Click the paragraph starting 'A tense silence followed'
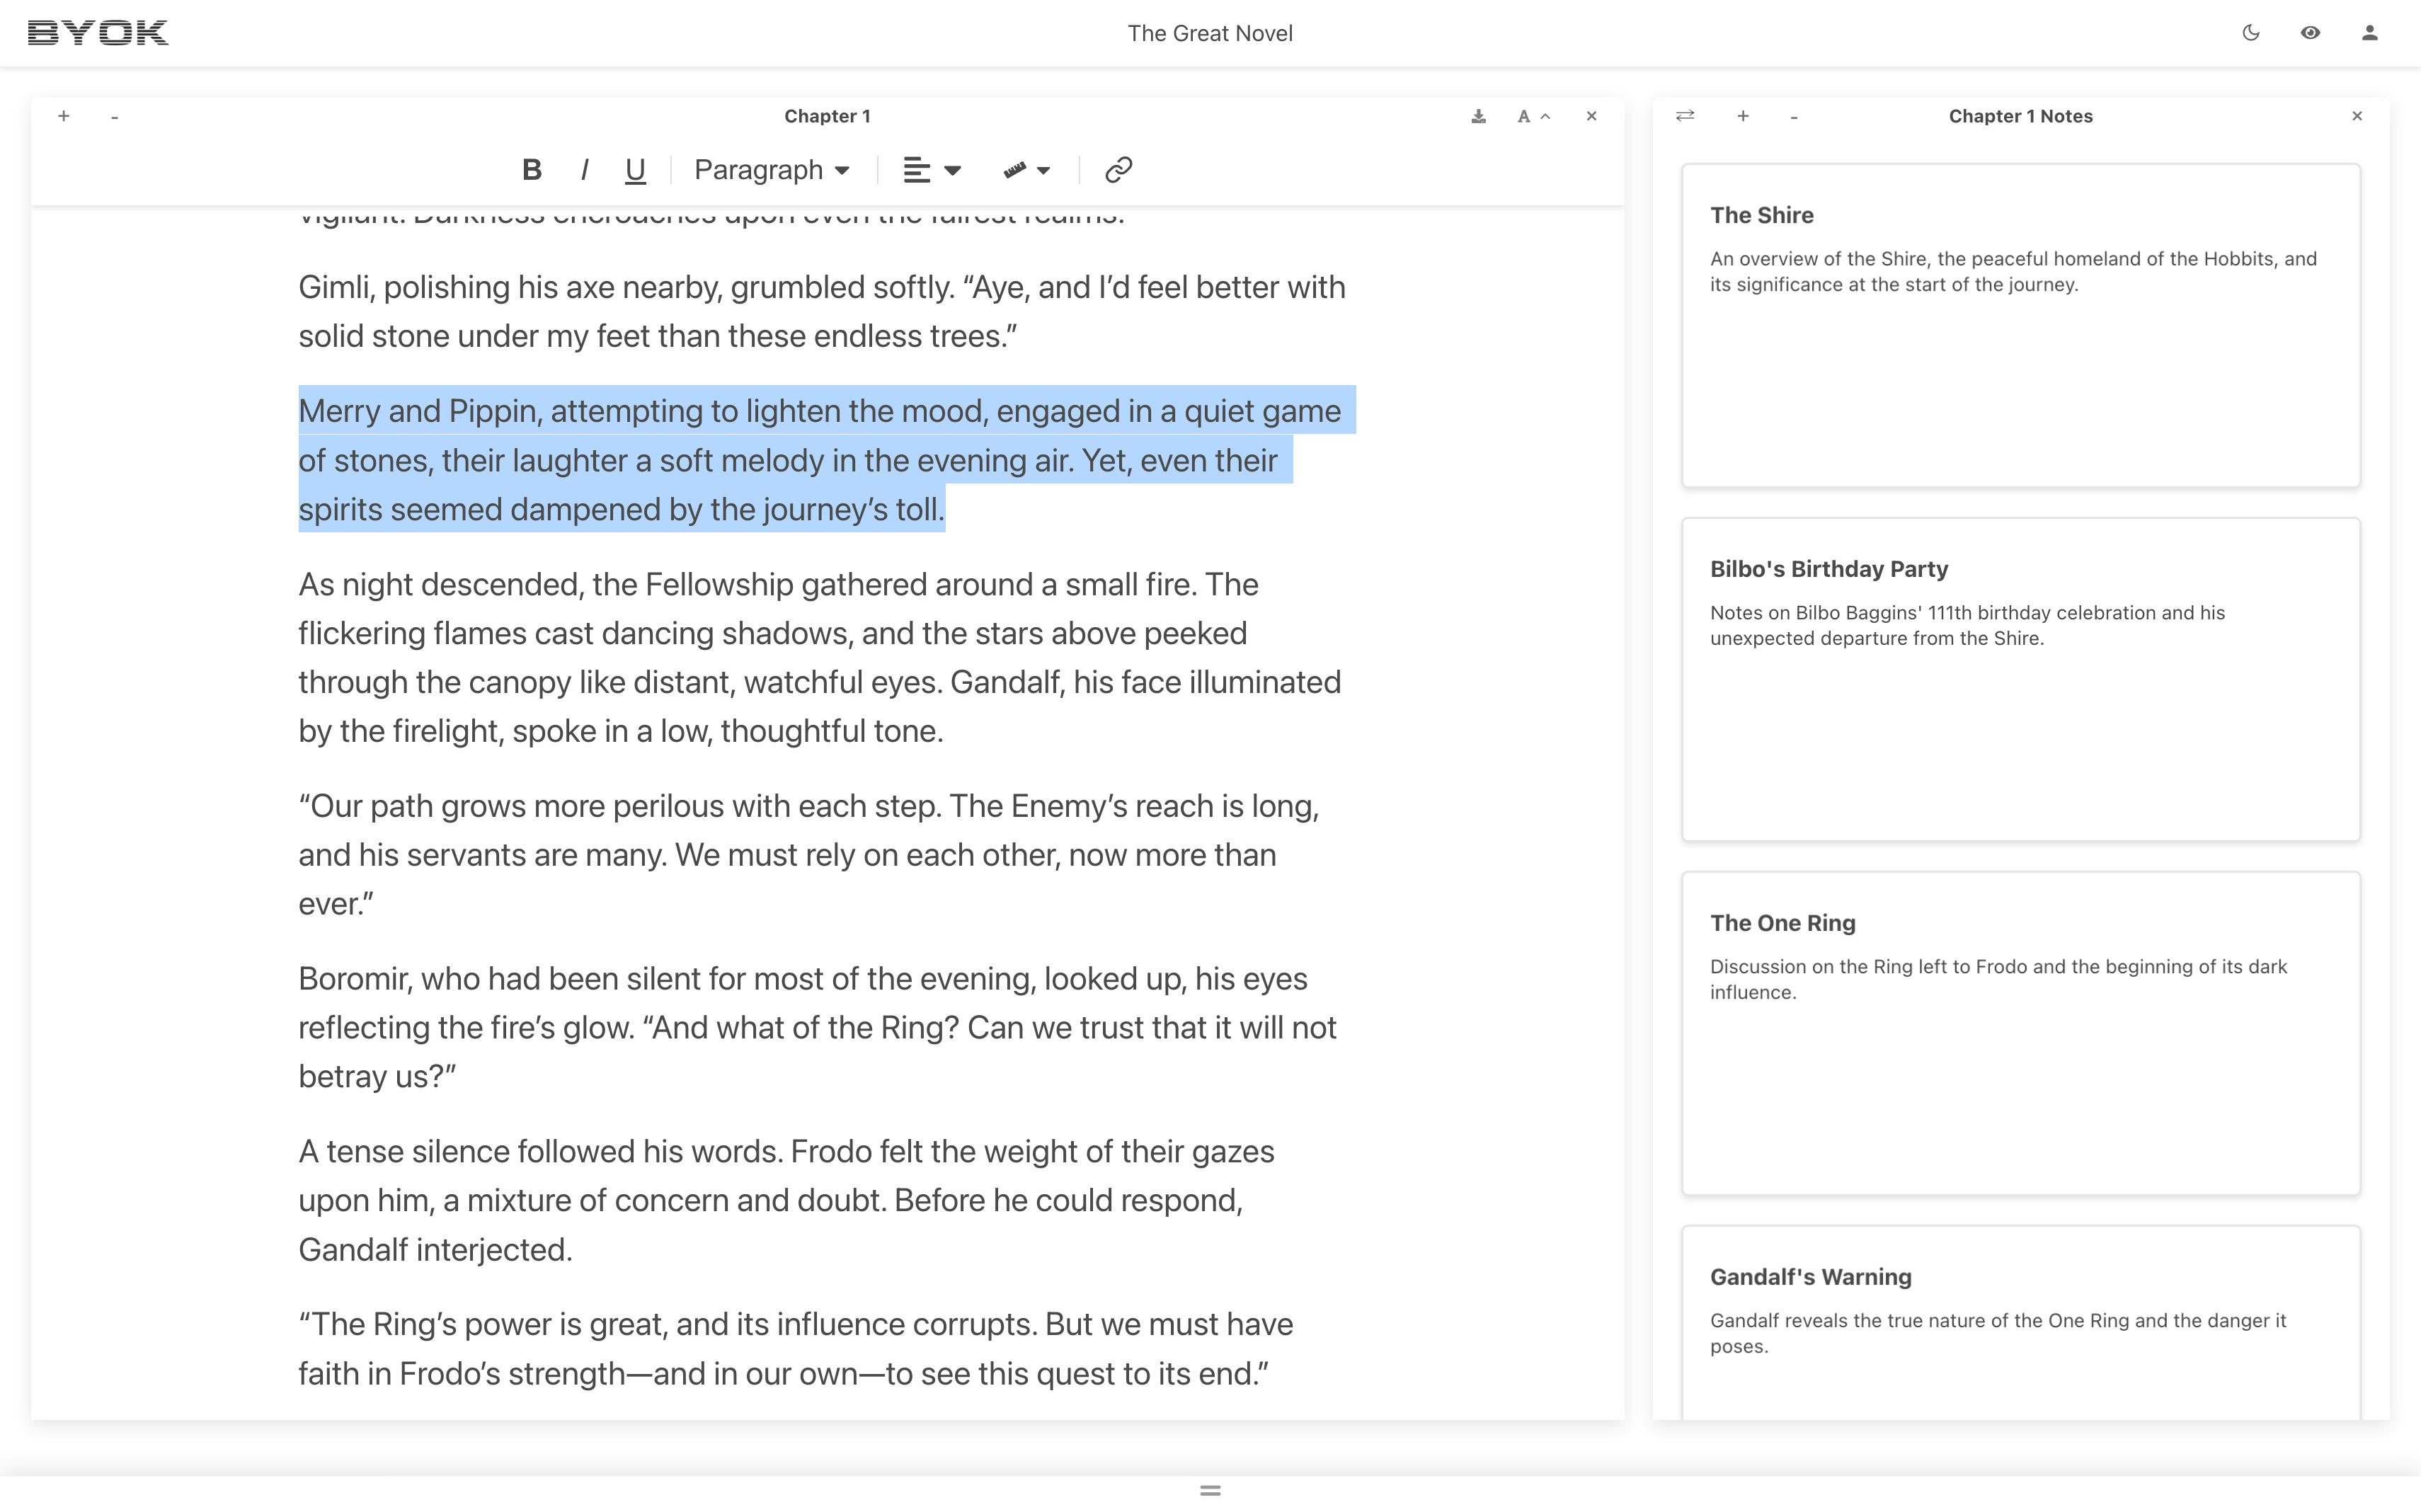 click(787, 1200)
